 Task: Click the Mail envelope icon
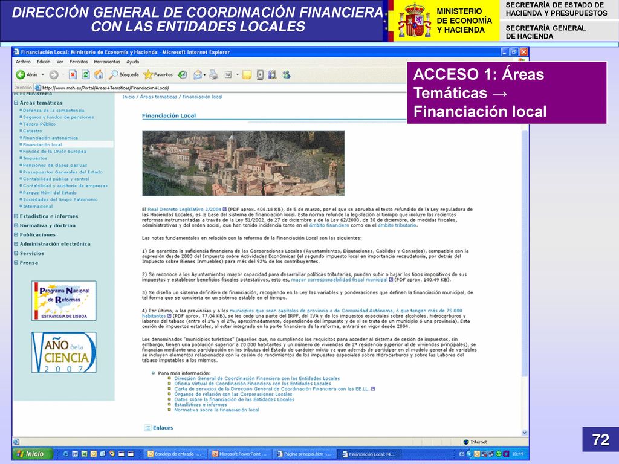coord(198,74)
